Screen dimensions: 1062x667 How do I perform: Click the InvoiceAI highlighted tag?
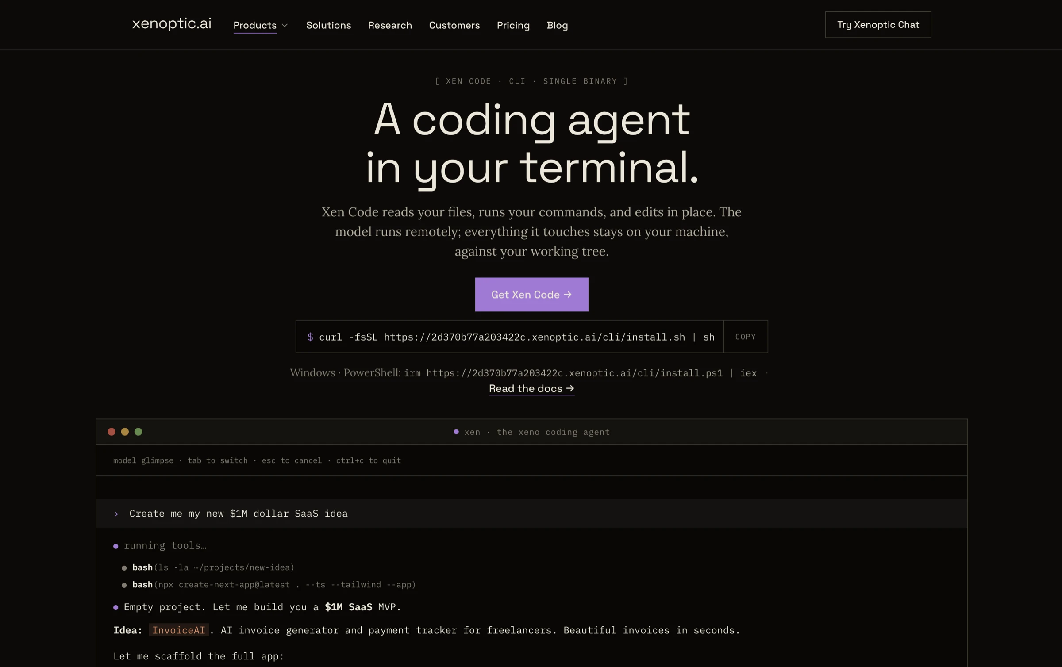pos(179,630)
